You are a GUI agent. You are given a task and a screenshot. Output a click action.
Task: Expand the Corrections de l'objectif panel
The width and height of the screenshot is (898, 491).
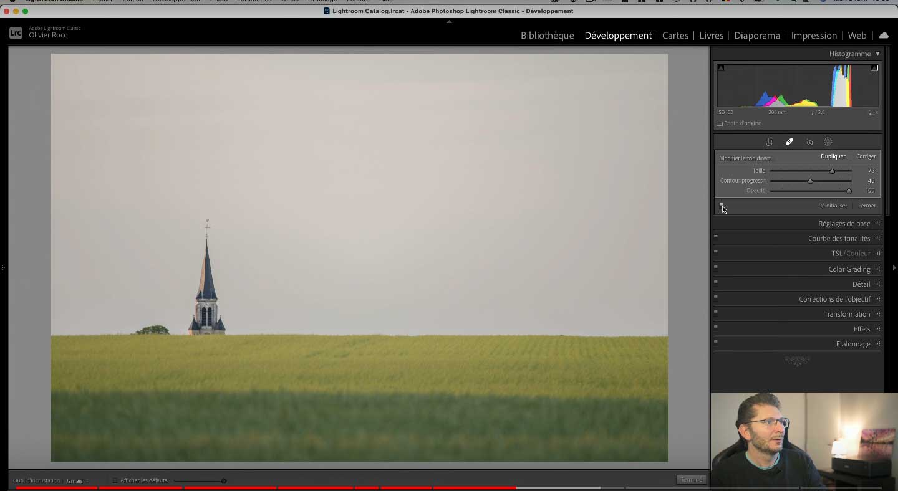click(878, 299)
